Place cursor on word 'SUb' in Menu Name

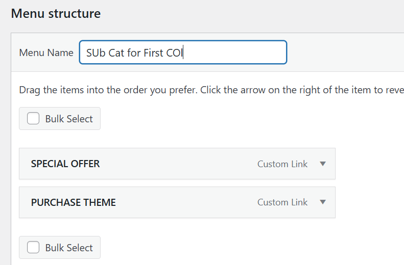(96, 52)
